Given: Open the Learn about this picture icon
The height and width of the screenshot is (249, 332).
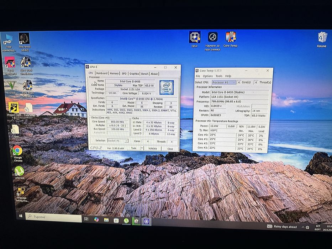Looking at the screenshot, I should coord(212,41).
